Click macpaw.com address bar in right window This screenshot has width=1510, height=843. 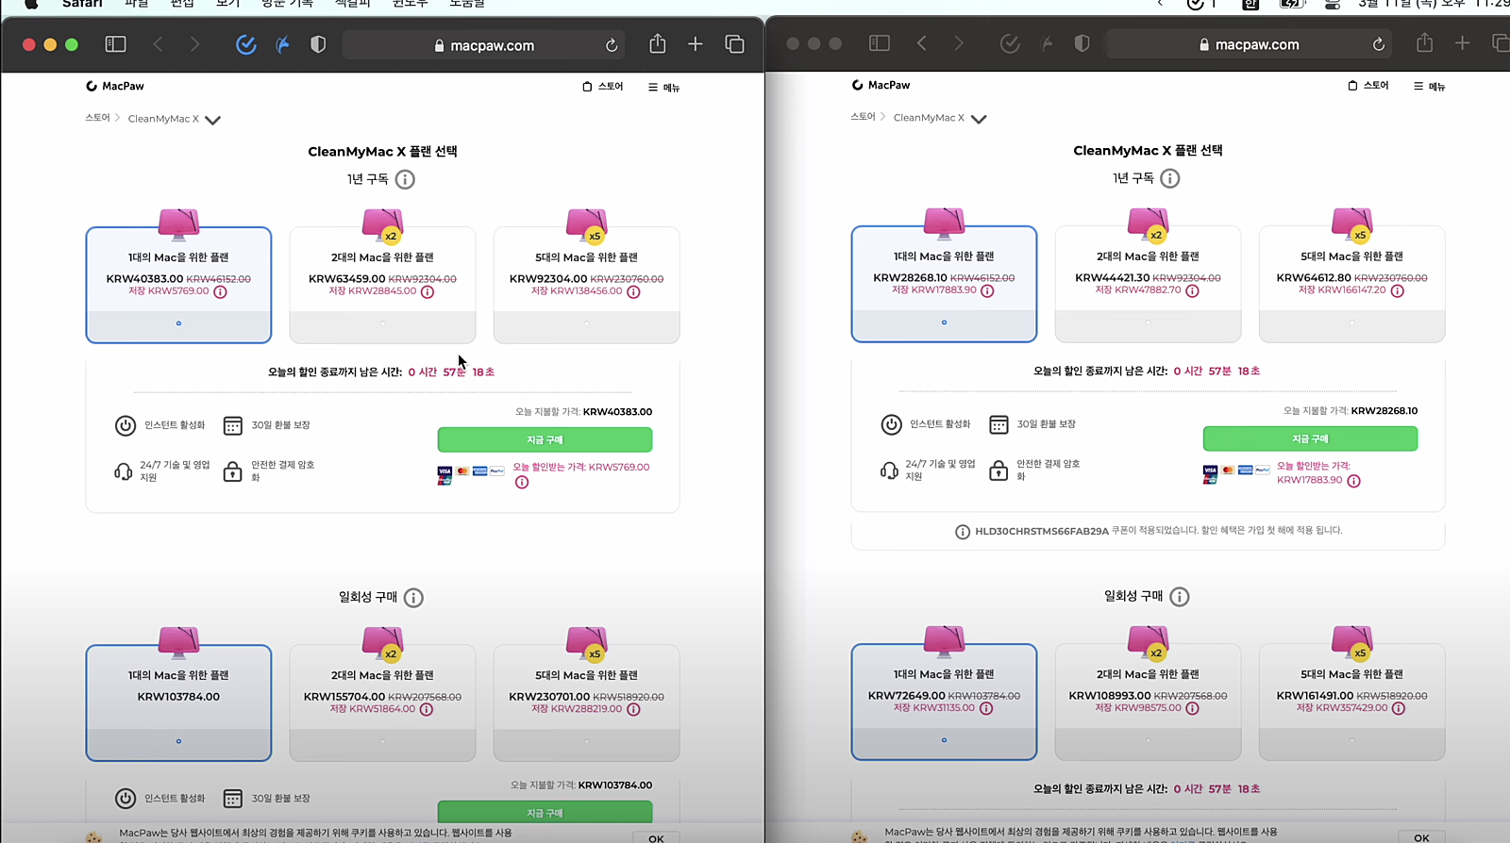click(x=1250, y=44)
